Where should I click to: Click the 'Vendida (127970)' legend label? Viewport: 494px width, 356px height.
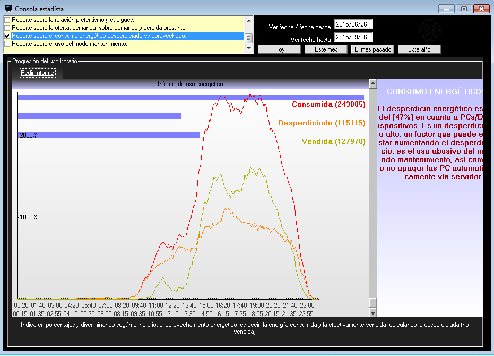(333, 142)
